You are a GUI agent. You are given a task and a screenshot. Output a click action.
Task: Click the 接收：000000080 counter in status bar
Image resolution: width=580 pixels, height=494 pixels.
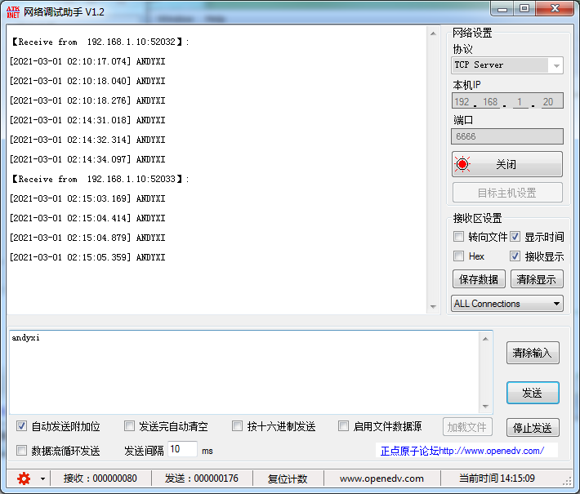point(100,478)
